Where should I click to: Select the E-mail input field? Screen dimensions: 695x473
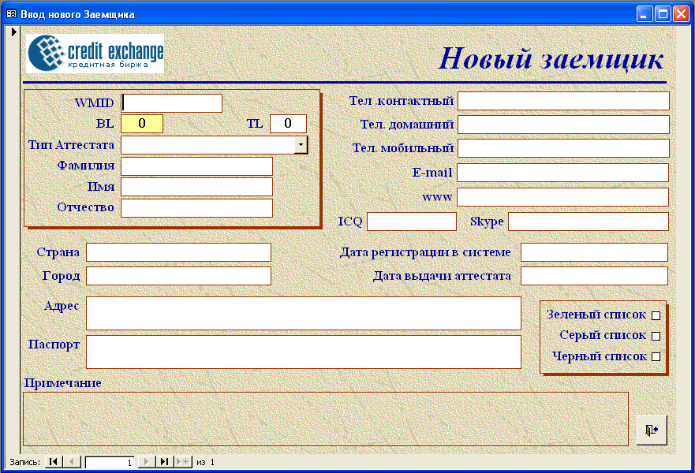tap(562, 173)
